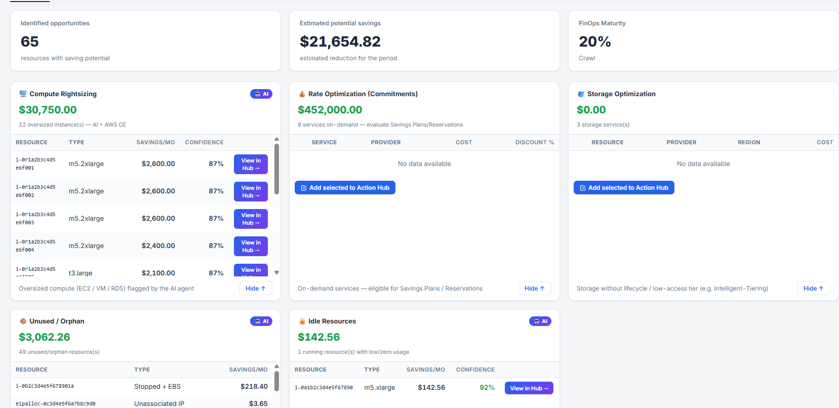Open View in Hub for instance e6f001

point(251,164)
